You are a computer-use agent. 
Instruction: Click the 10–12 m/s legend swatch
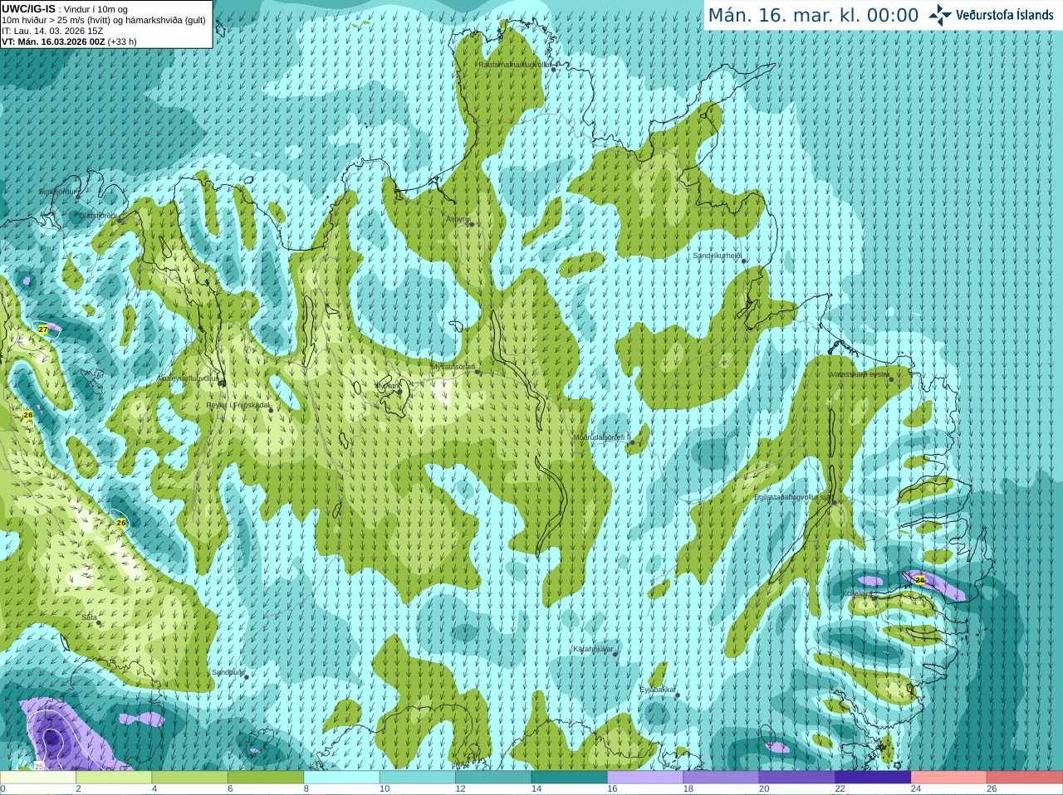pos(418,778)
